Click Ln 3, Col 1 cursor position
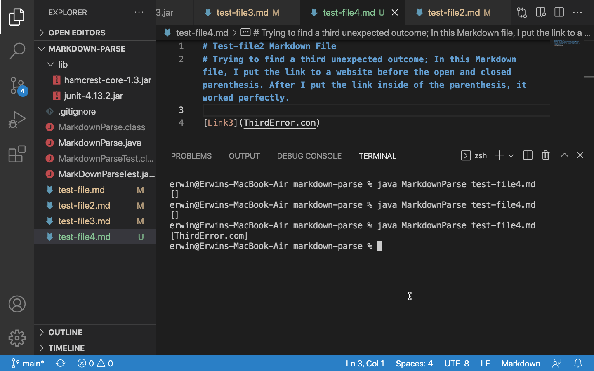Viewport: 594px width, 371px height. click(365, 363)
